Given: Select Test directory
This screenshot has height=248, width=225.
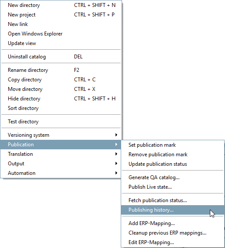Looking at the screenshot, I should coord(61,122).
